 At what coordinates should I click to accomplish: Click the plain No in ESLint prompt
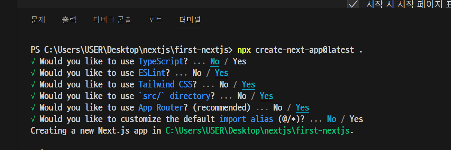[197, 73]
